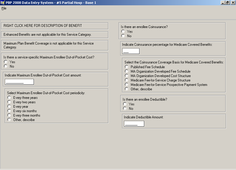Select No for enrollee Coinsurance
Image resolution: width=236 pixels, height=170 pixels.
click(x=123, y=36)
